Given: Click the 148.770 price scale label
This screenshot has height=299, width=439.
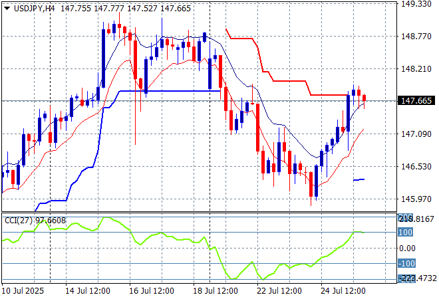Looking at the screenshot, I should pos(416,37).
